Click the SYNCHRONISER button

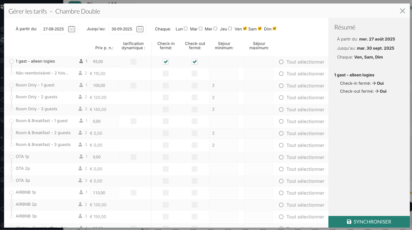tap(369, 222)
